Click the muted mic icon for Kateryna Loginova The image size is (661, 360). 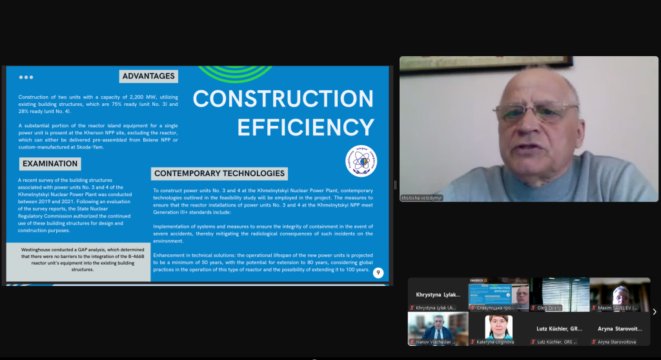coord(473,342)
